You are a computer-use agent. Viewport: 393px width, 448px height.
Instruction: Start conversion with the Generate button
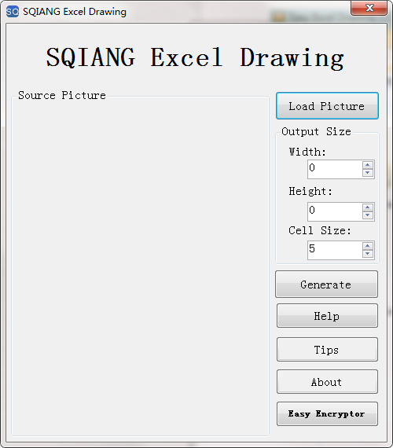click(326, 285)
